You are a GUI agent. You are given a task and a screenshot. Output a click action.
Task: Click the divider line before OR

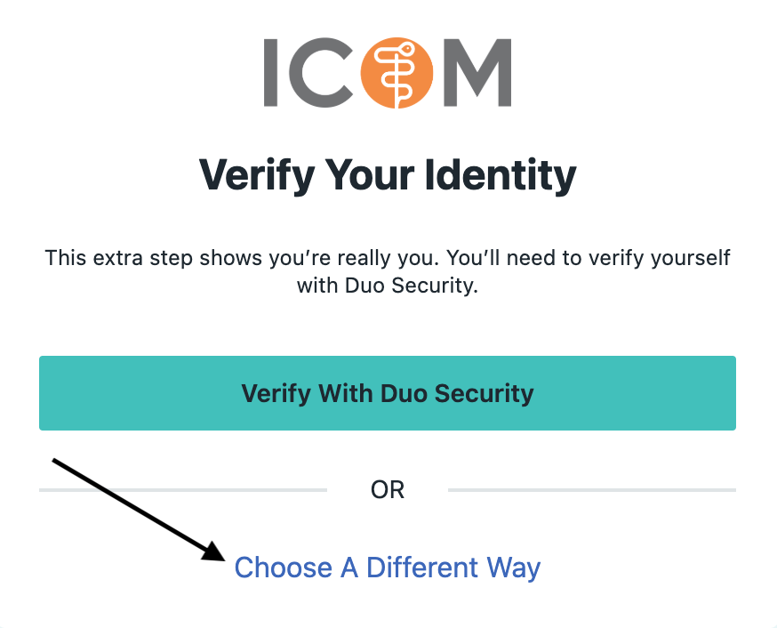click(x=183, y=490)
